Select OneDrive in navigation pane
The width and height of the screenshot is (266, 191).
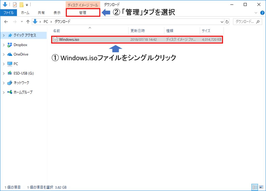tap(21, 54)
